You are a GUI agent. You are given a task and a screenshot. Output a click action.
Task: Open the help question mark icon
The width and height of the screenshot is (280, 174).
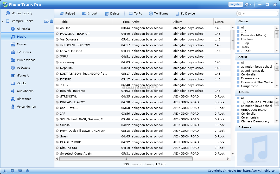click(27, 171)
